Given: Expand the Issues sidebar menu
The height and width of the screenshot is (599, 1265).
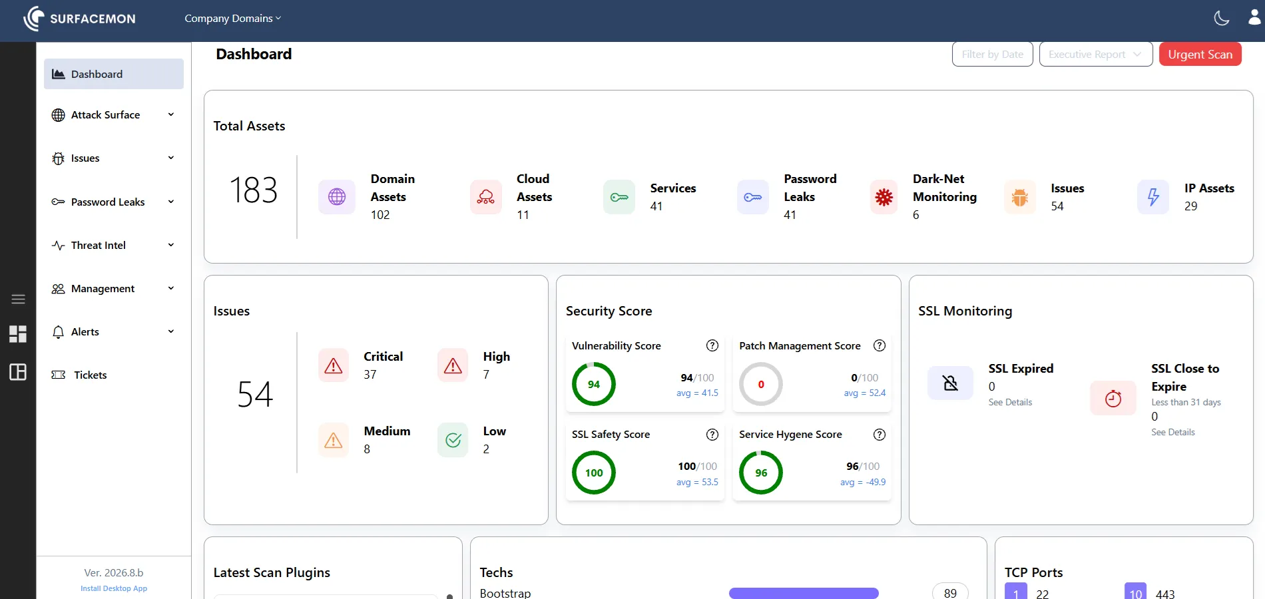Looking at the screenshot, I should tap(113, 158).
